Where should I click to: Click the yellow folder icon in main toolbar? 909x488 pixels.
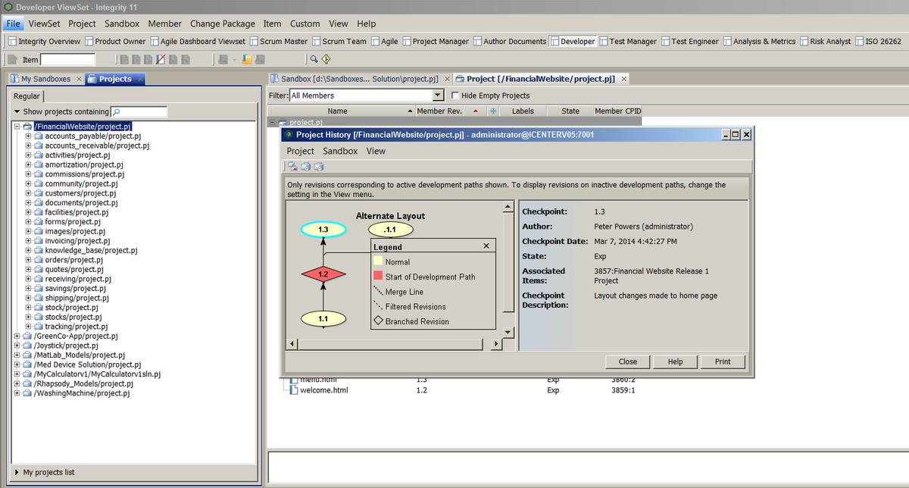247,60
